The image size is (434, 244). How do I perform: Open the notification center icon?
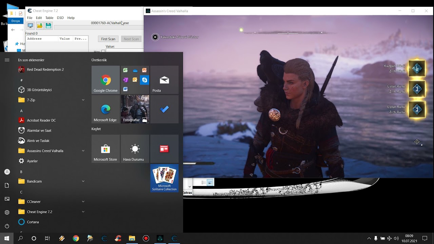click(425, 239)
